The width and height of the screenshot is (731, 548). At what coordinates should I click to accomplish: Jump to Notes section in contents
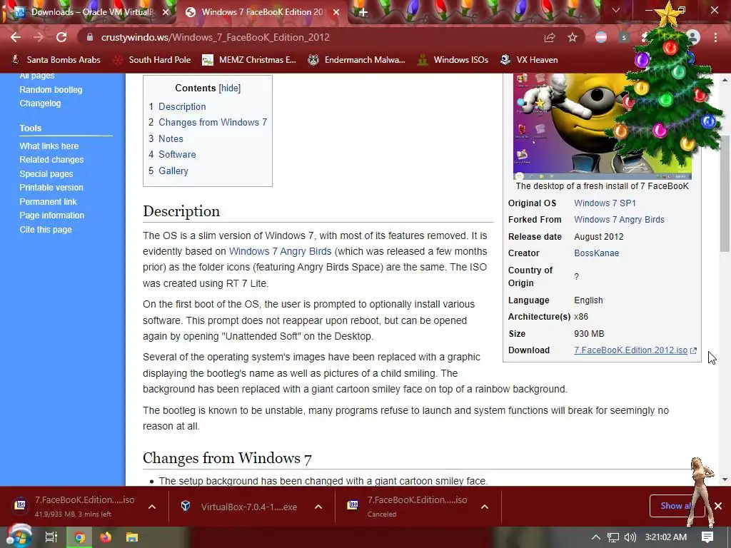pos(171,138)
